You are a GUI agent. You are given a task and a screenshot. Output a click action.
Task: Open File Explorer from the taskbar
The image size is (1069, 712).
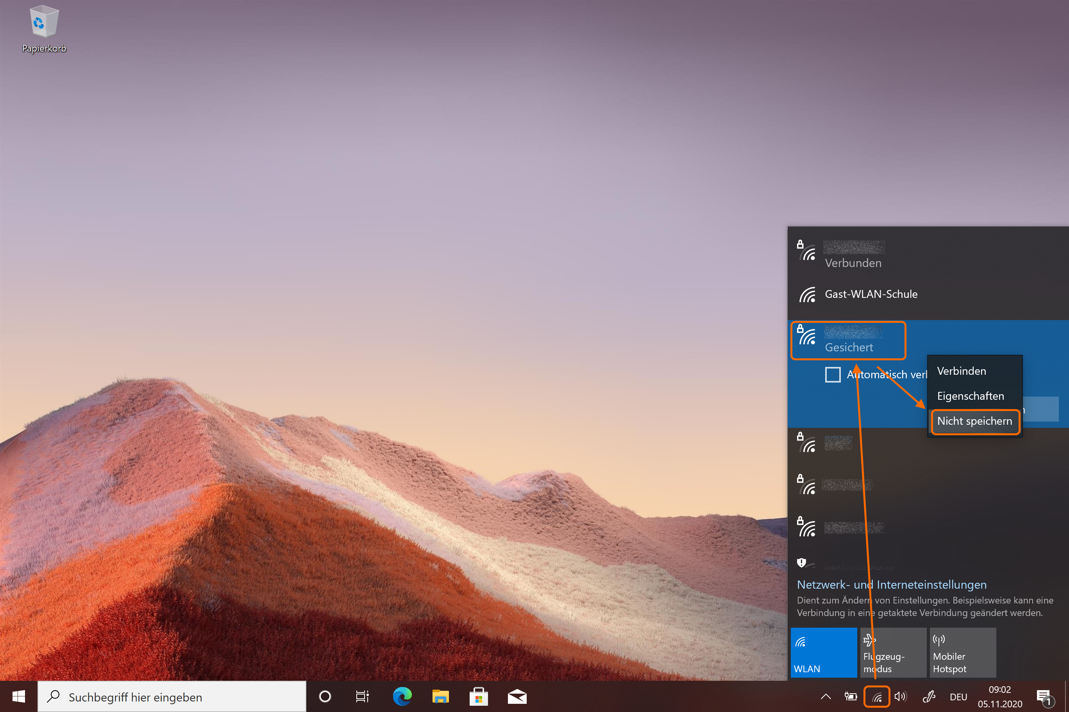tap(440, 696)
